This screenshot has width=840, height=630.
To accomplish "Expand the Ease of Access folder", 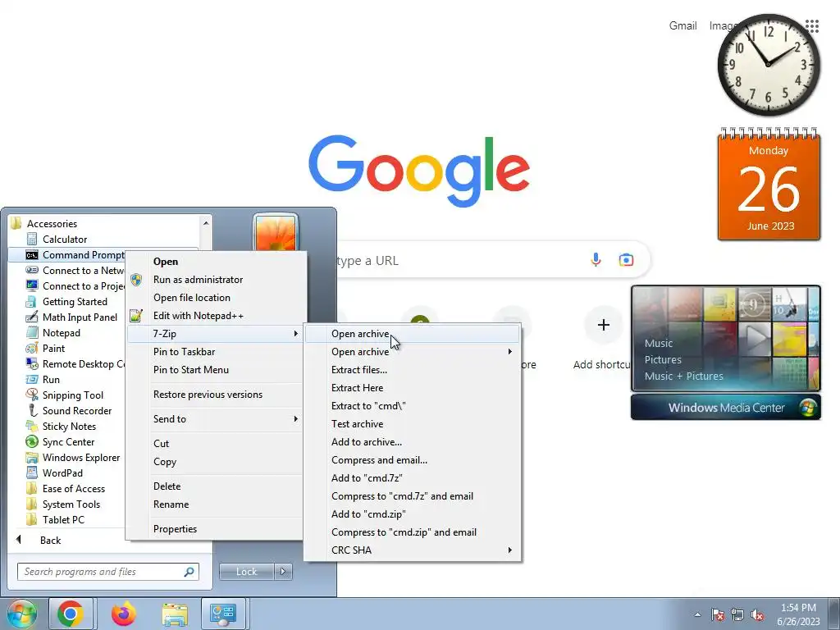I will (x=73, y=489).
